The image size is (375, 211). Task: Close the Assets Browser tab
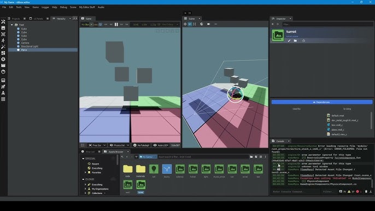[128, 151]
